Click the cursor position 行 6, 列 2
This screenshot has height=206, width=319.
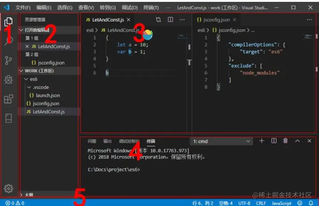pyautogui.click(x=203, y=203)
